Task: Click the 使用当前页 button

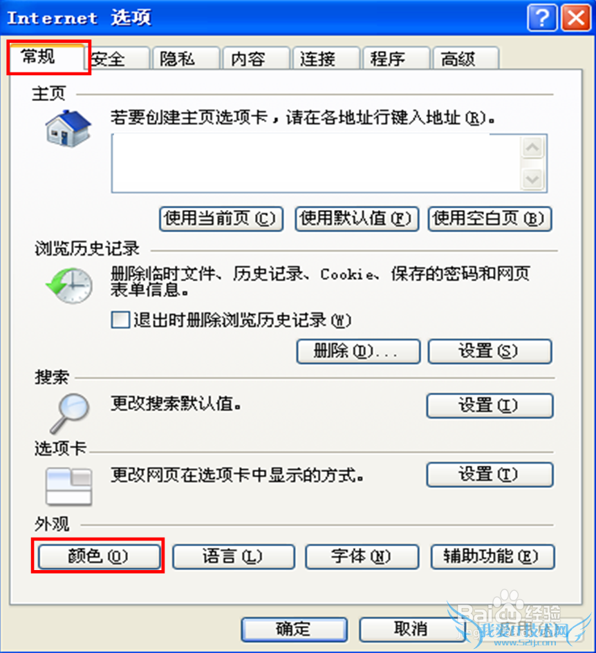Action: 221,218
